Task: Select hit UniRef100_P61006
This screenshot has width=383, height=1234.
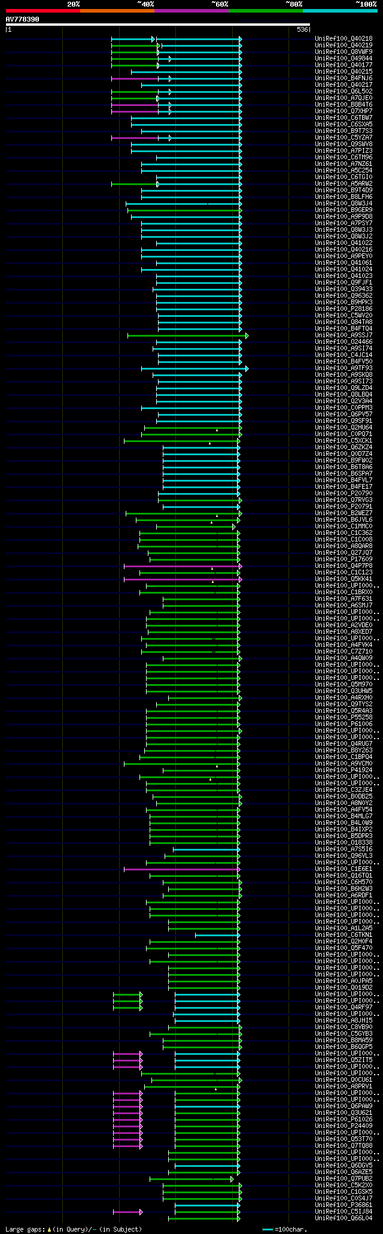Action: (344, 724)
